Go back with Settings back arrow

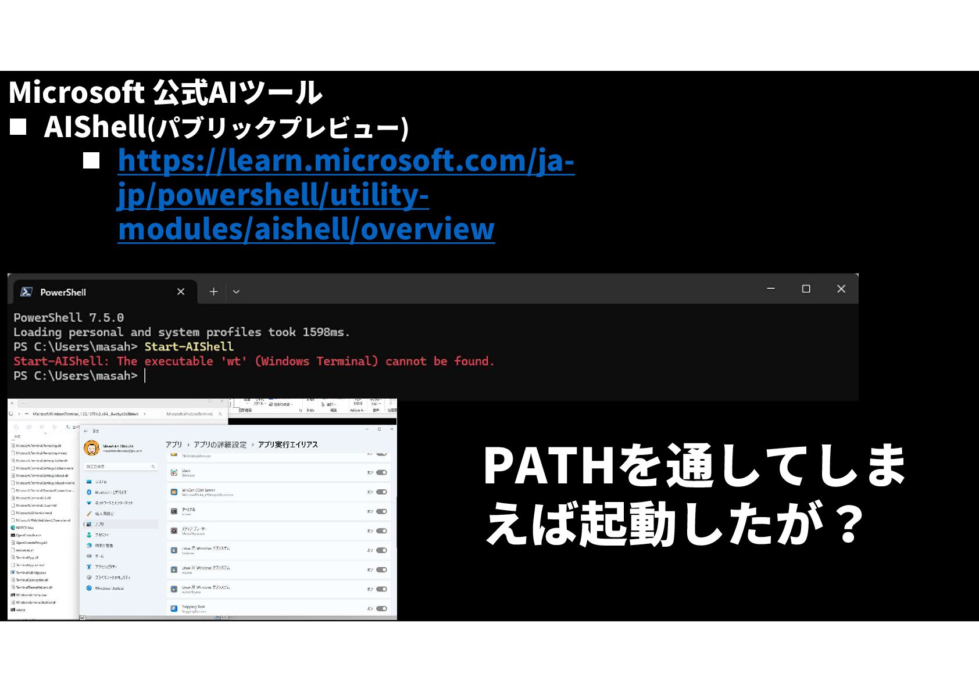(x=86, y=431)
